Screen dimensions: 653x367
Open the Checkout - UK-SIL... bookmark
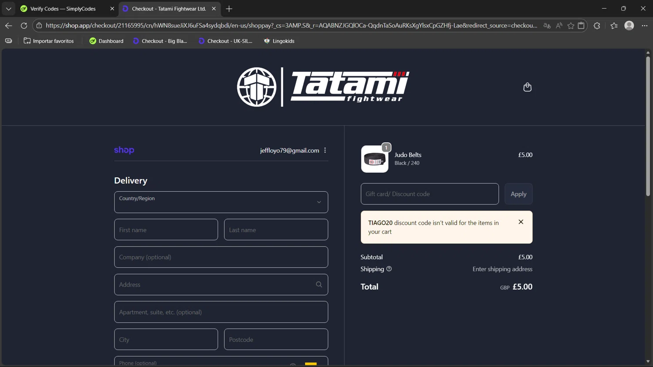tap(225, 41)
